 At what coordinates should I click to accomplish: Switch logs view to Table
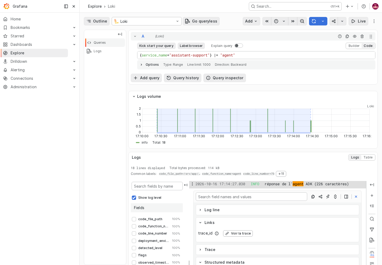[368, 157]
